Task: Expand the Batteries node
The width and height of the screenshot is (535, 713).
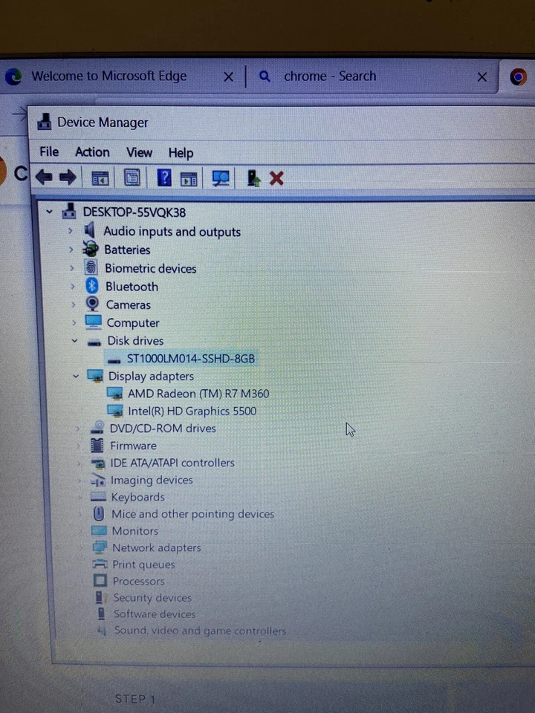Action: 71,250
